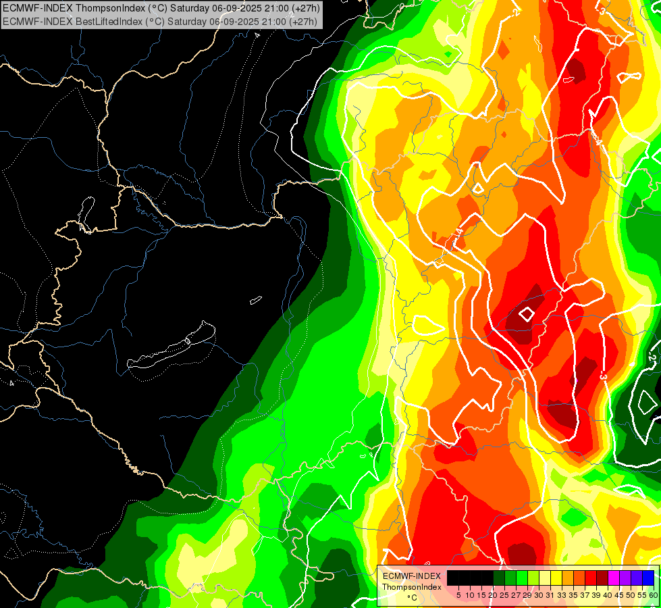Viewport: 661px width, 608px height.
Task: Click the ECMWF-INDEX label inside the legend box
Action: pos(411,576)
